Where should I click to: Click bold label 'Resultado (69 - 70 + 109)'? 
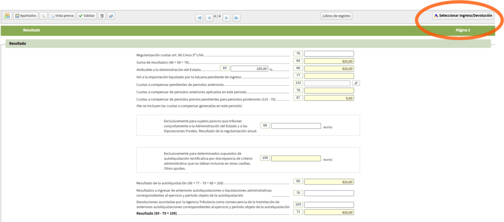pyautogui.click(x=157, y=213)
